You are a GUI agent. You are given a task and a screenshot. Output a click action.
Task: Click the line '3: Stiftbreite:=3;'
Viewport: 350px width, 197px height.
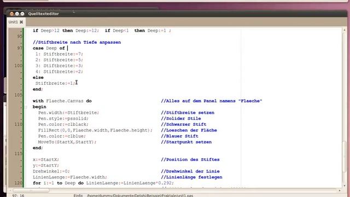[x=59, y=66]
